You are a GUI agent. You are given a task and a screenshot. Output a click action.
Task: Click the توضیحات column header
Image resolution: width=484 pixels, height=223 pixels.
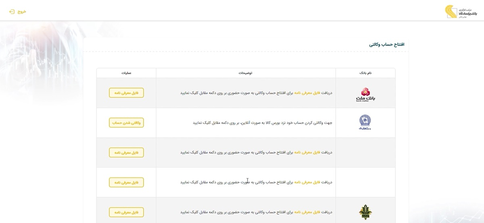click(246, 73)
